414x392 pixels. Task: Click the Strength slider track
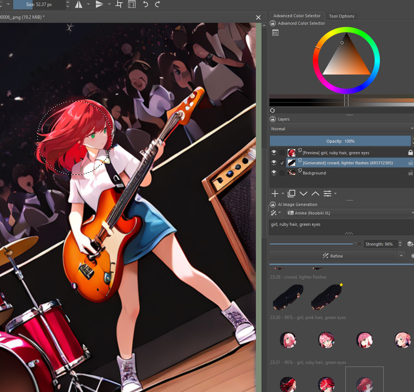click(x=315, y=244)
